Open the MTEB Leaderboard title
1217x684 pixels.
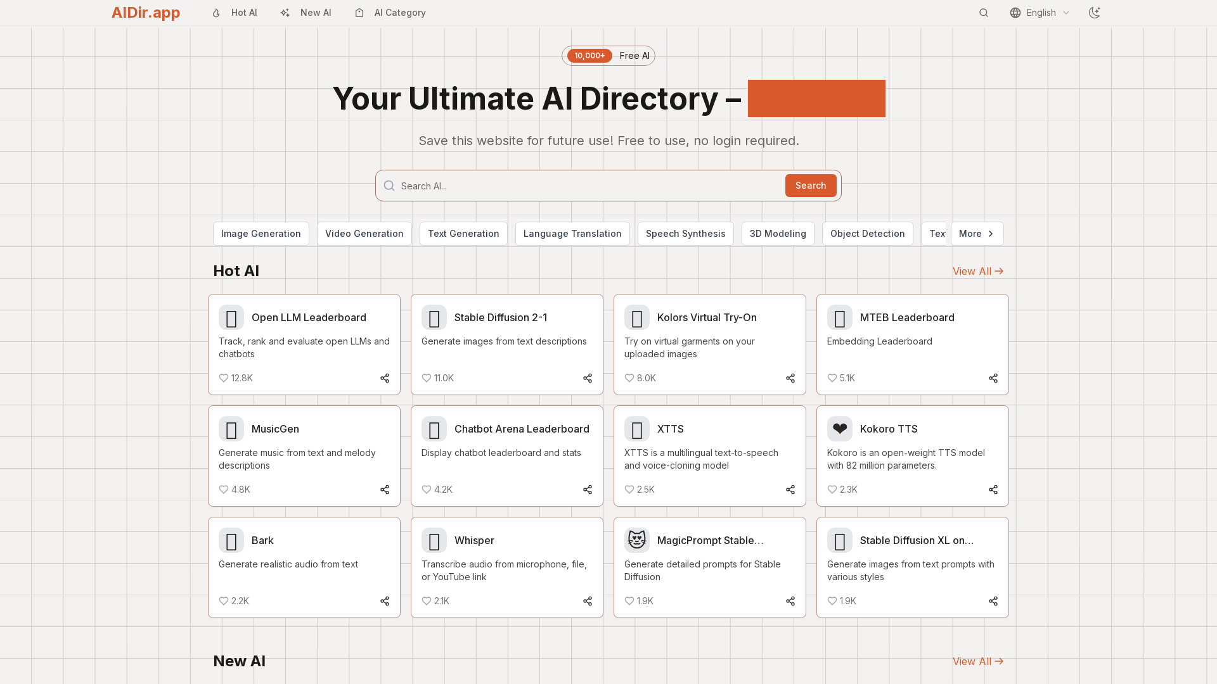(907, 317)
